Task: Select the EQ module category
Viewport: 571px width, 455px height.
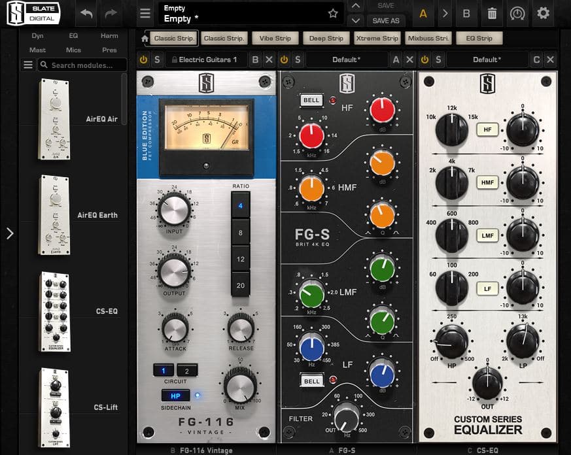Action: point(73,36)
